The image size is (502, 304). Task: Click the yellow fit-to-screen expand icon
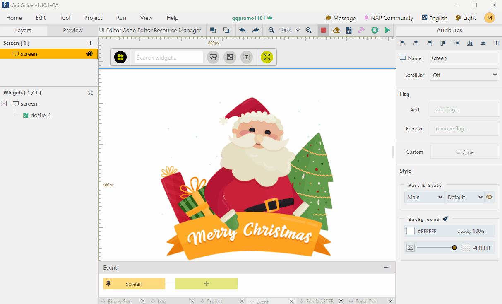tap(267, 58)
